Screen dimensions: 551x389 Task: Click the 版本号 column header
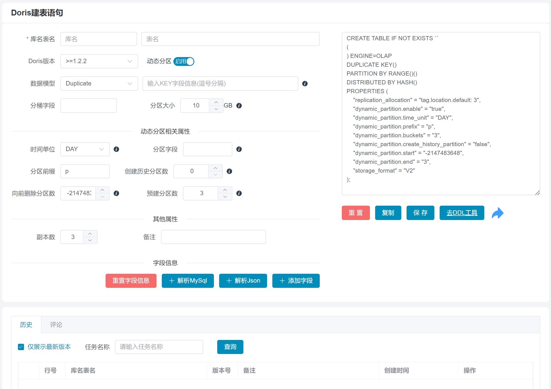(x=222, y=371)
